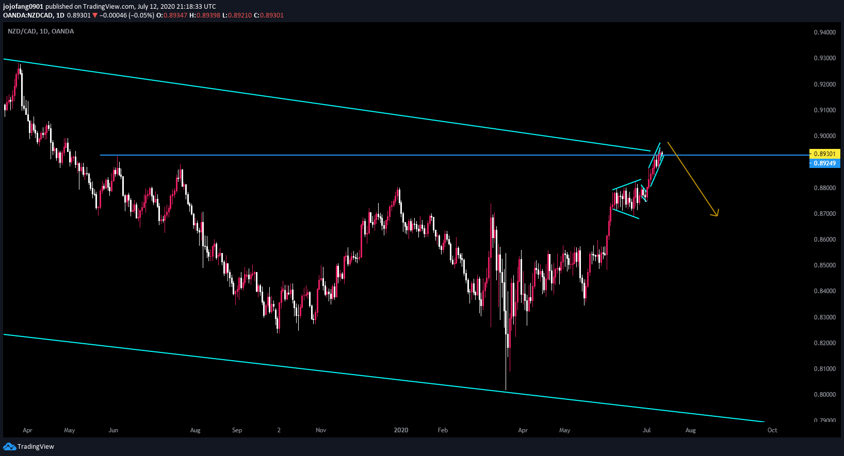
Task: Click the 0.93000 price axis label
Action: click(x=824, y=58)
